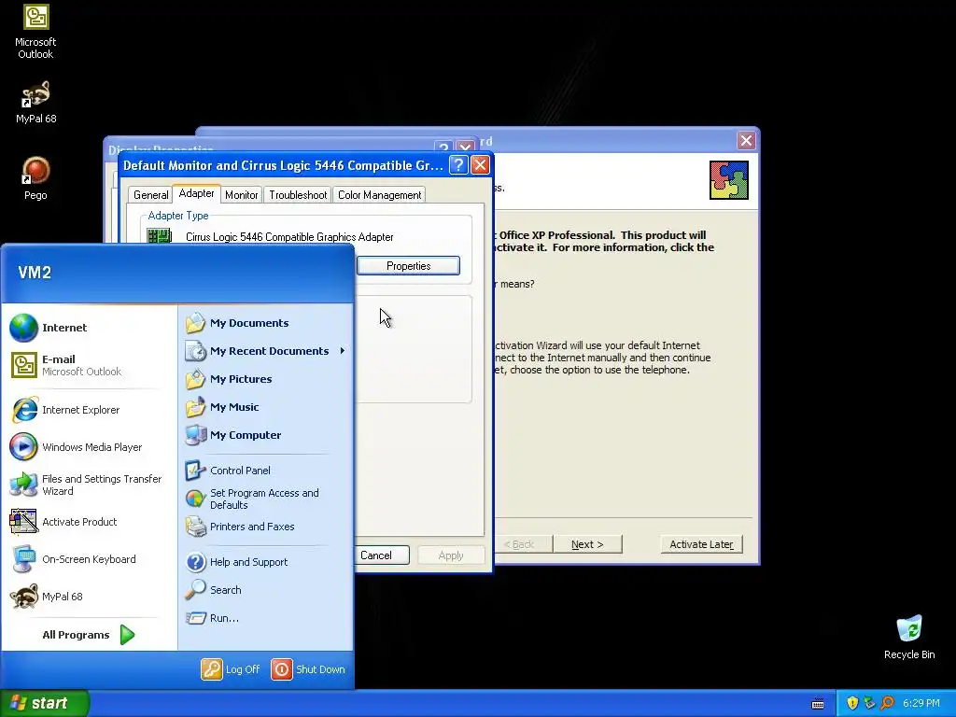This screenshot has width=956, height=717.
Task: Click Next in Activation Wizard
Action: coord(587,544)
